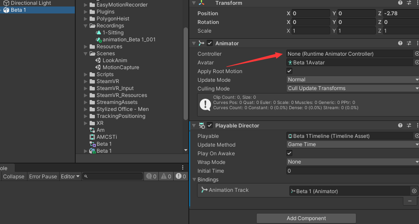Select the Am asset

[x=97, y=130]
